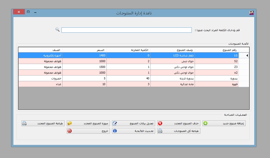The width and height of the screenshot is (270, 158).
Task: Click the printer icon for printing selected product
Action: [24, 124]
